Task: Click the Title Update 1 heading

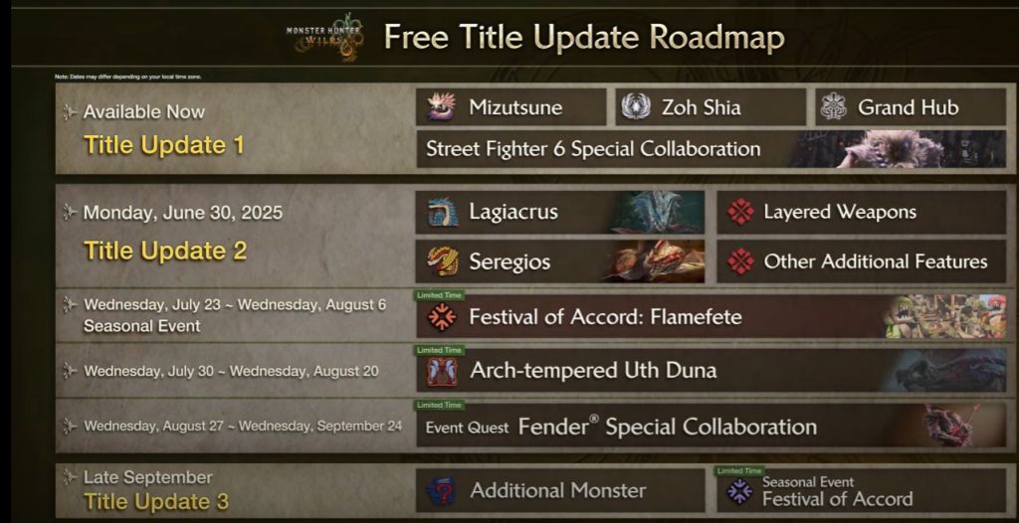Action: point(164,145)
